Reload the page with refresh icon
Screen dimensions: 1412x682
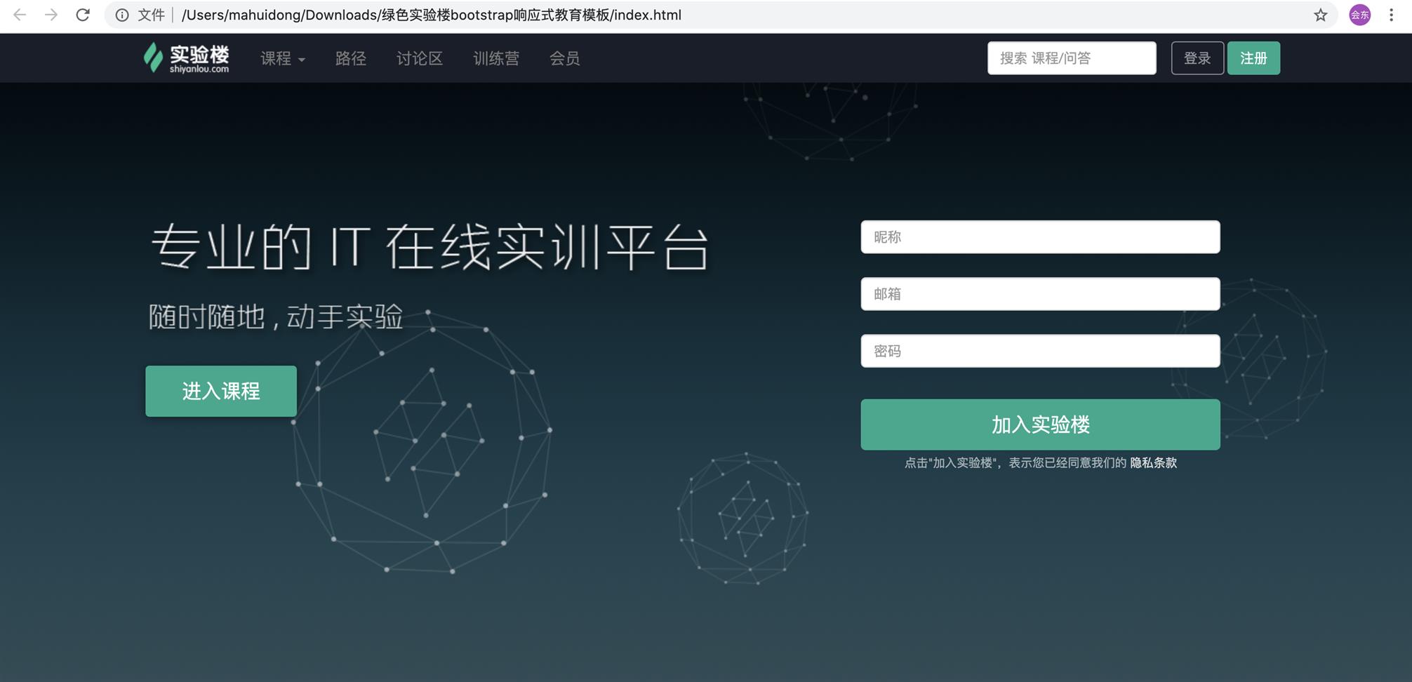click(83, 15)
